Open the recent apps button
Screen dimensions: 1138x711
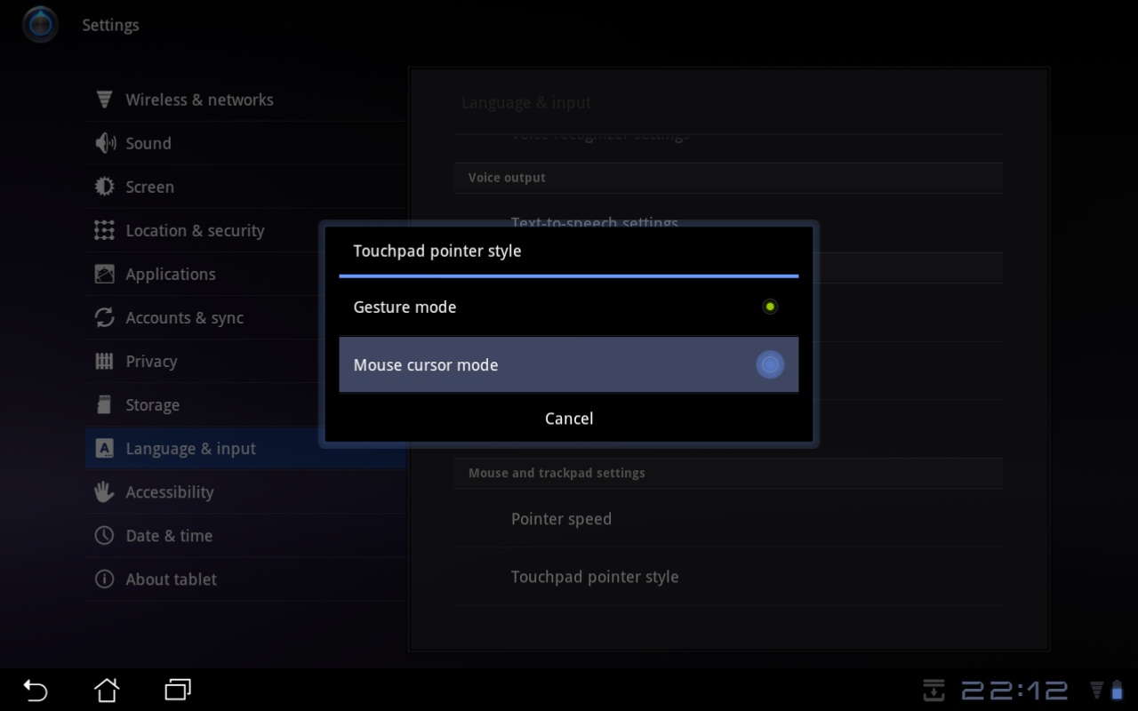[178, 690]
